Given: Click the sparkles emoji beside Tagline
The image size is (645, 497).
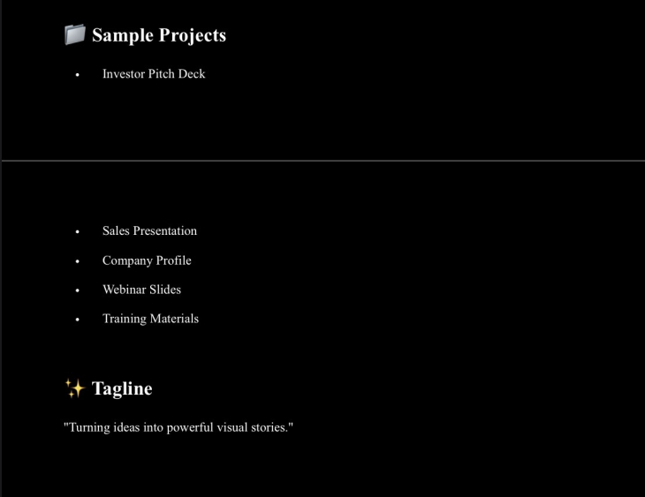Looking at the screenshot, I should (x=74, y=388).
